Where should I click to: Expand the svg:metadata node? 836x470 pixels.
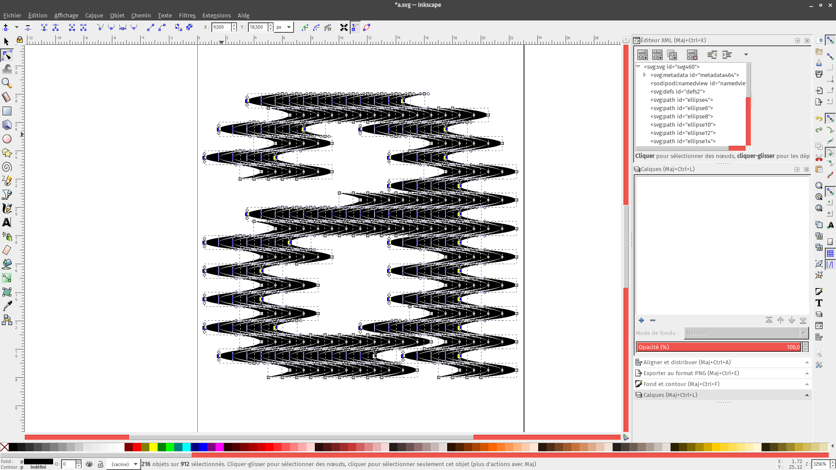(645, 75)
